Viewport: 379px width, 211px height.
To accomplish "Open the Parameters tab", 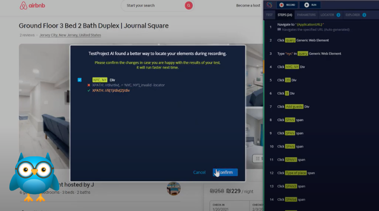I will point(306,15).
